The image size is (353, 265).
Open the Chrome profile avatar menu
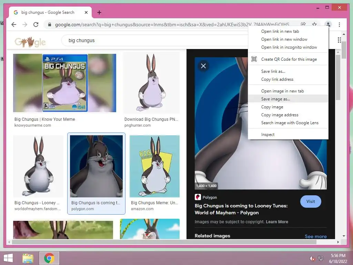tap(328, 24)
